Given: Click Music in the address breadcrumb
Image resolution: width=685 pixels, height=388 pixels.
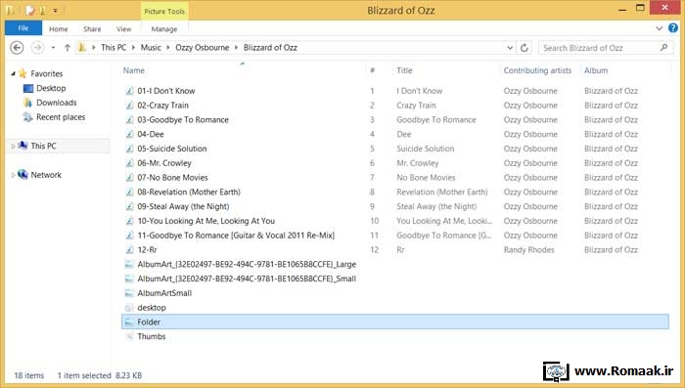Looking at the screenshot, I should (151, 48).
